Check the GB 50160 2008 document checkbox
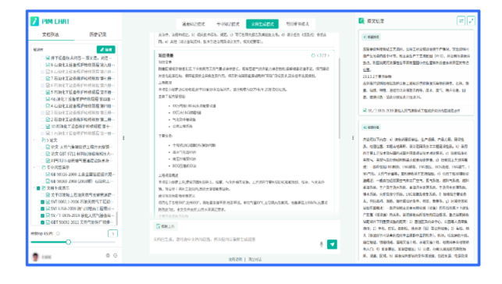The width and height of the screenshot is (502, 284). [x=42, y=181]
